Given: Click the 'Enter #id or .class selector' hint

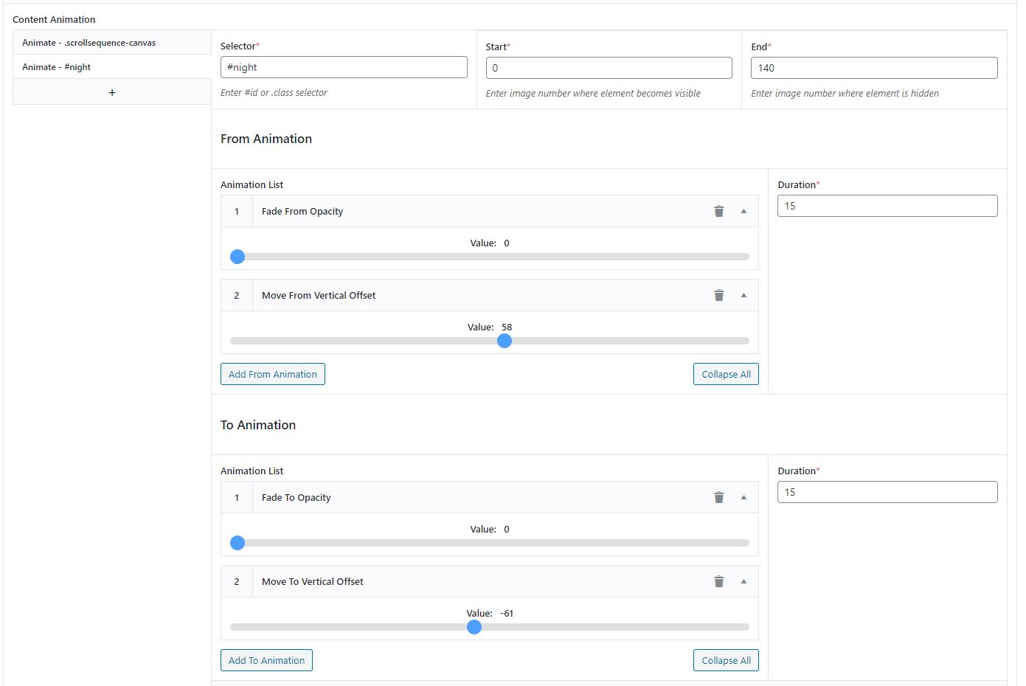Looking at the screenshot, I should click(274, 93).
